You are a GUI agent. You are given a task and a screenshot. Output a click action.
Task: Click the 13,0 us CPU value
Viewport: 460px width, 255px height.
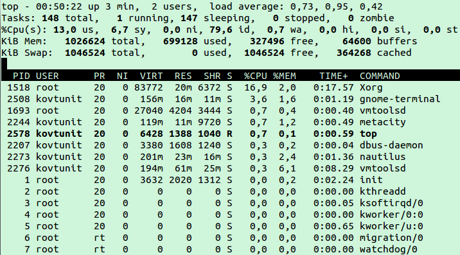pos(64,30)
